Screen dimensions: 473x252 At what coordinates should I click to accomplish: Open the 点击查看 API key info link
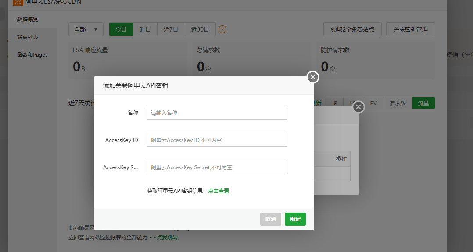pos(219,191)
